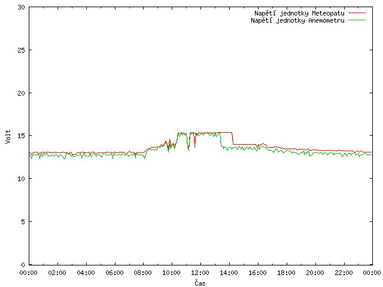Click the Volt y-axis title
This screenshot has width=383, height=287.
coord(8,136)
